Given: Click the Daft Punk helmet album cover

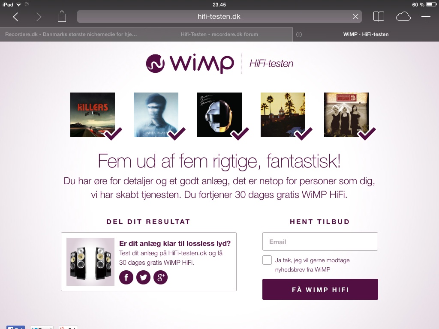Looking at the screenshot, I should [219, 115].
